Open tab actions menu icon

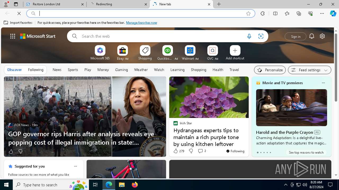[16, 4]
